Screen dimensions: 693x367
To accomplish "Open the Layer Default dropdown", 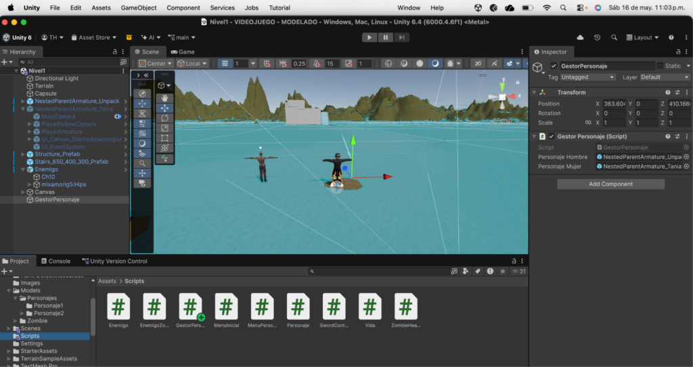I will click(664, 77).
